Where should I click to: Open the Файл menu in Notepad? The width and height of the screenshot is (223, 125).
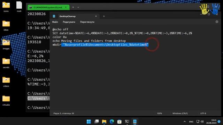[55, 22]
